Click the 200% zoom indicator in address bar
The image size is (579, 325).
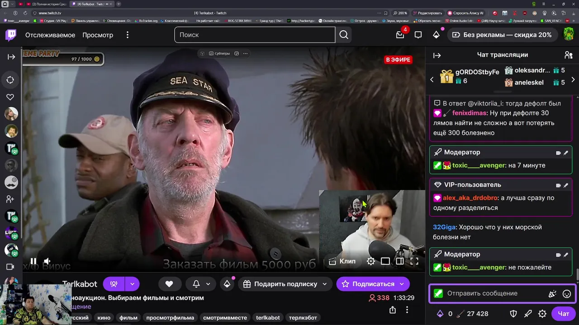400,13
